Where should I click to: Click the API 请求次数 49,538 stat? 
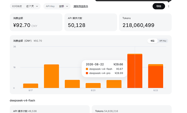(x=25, y=111)
